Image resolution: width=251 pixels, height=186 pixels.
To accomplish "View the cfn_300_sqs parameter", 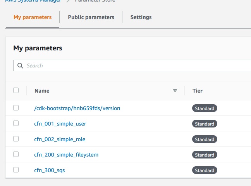I will (50, 170).
